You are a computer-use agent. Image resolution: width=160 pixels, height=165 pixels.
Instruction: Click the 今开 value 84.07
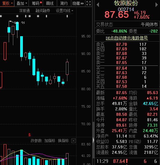[x=122, y=120]
